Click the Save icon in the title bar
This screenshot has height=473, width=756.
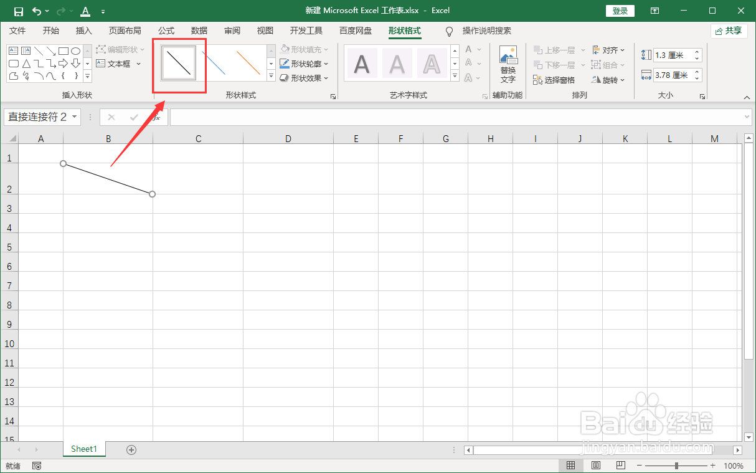pos(19,11)
